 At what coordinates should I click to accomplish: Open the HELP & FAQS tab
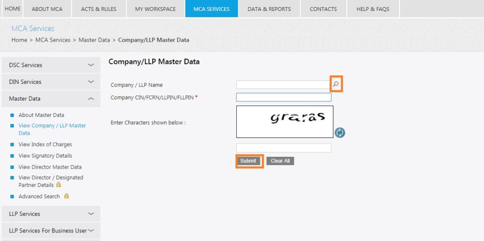[373, 9]
